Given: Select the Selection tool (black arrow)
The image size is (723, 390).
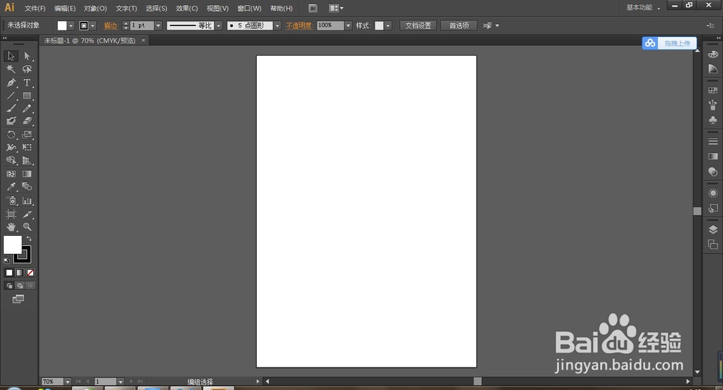Looking at the screenshot, I should [11, 56].
